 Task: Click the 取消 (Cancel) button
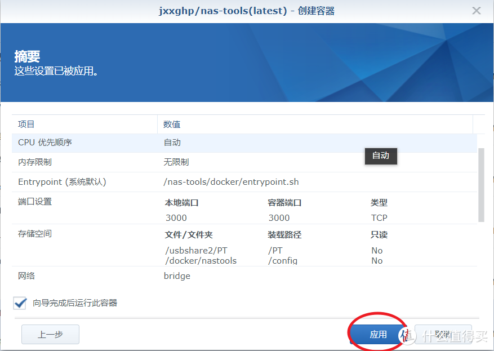(x=443, y=334)
